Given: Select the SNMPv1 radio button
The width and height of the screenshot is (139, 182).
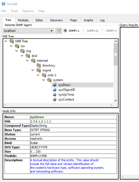Looking at the screenshot, I should 65,31.
